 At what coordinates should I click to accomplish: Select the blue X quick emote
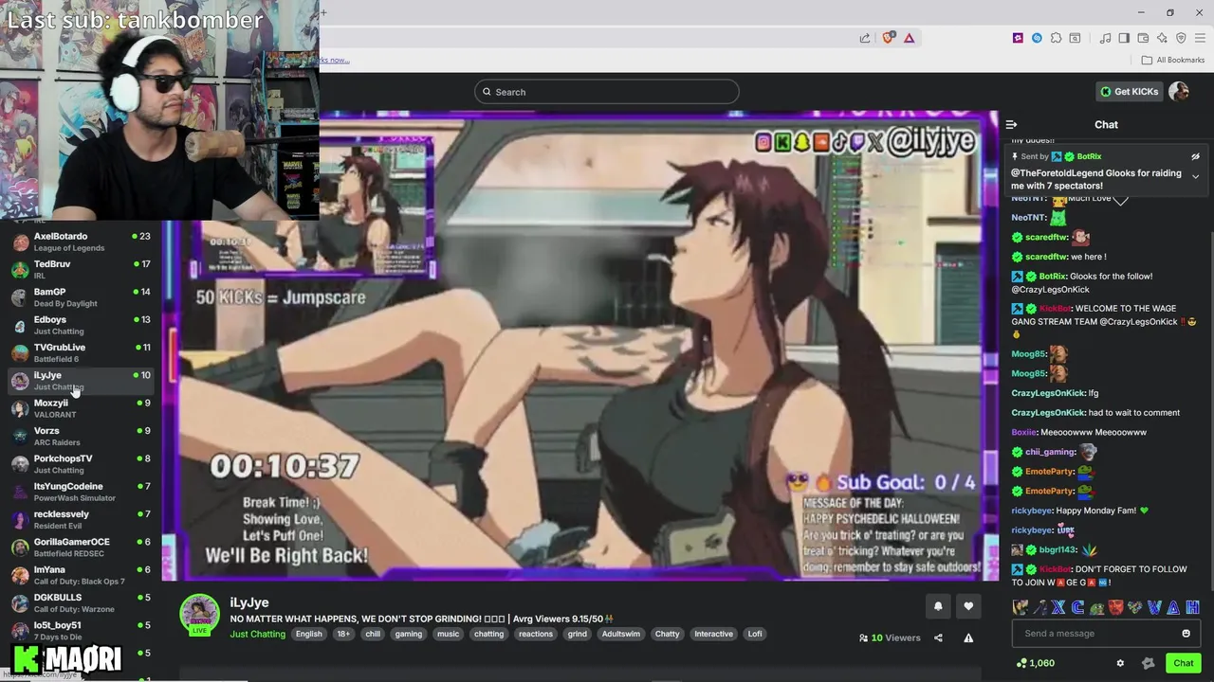[x=1058, y=607]
